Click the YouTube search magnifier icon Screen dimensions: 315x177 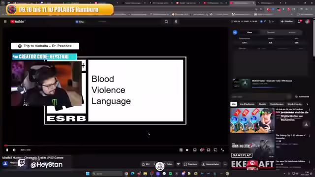tap(166, 22)
